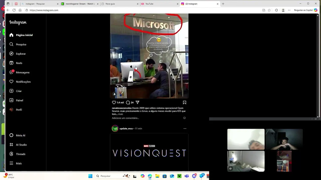Click the renatovasconcelos username link
Image resolution: width=321 pixels, height=180 pixels.
pos(122,108)
